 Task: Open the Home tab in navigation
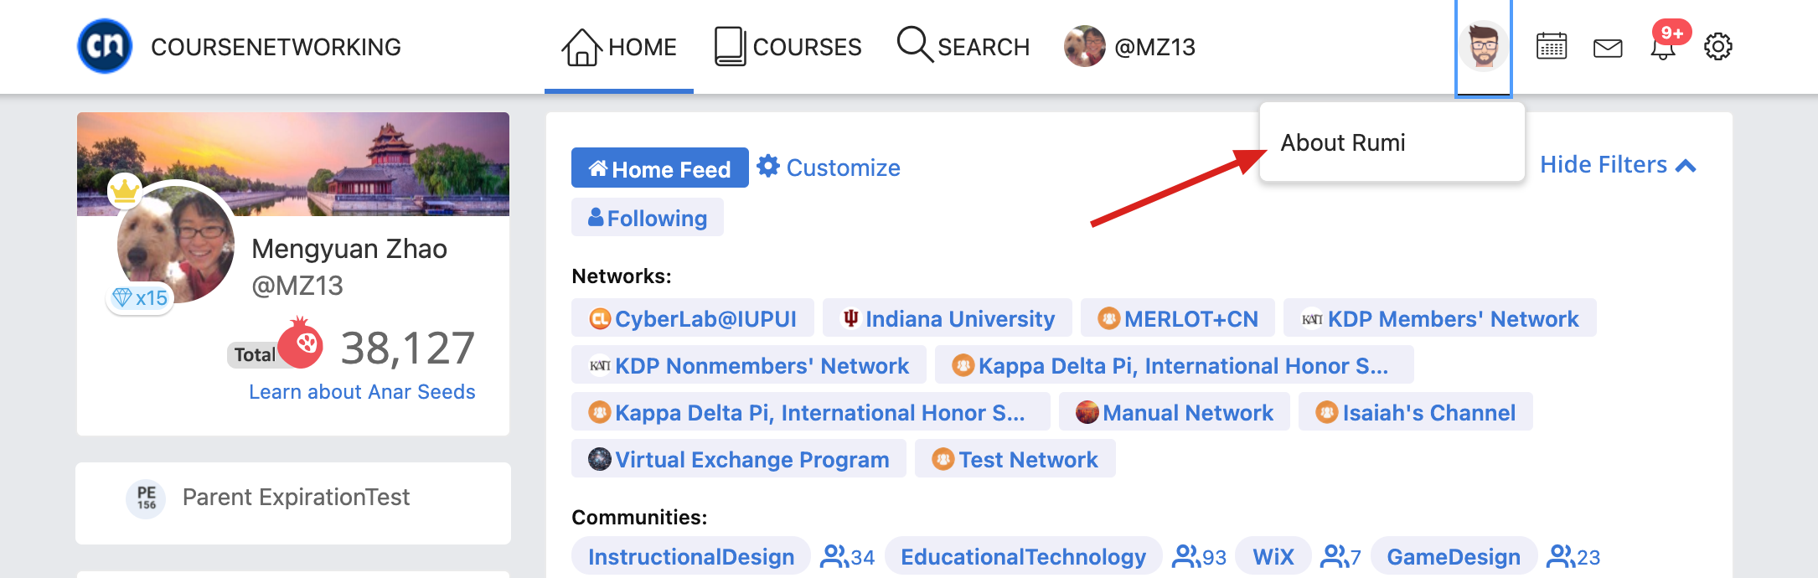[619, 47]
